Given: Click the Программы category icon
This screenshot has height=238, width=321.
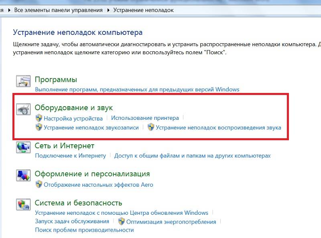Looking at the screenshot, I should click(x=23, y=81).
